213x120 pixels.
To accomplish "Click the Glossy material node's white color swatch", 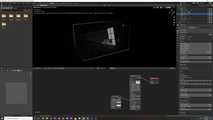I will (138, 83).
